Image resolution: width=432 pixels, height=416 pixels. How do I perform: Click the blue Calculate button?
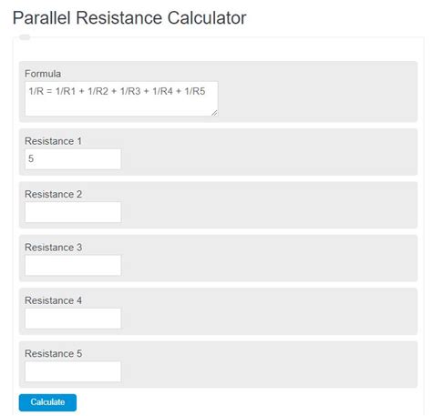click(x=47, y=402)
